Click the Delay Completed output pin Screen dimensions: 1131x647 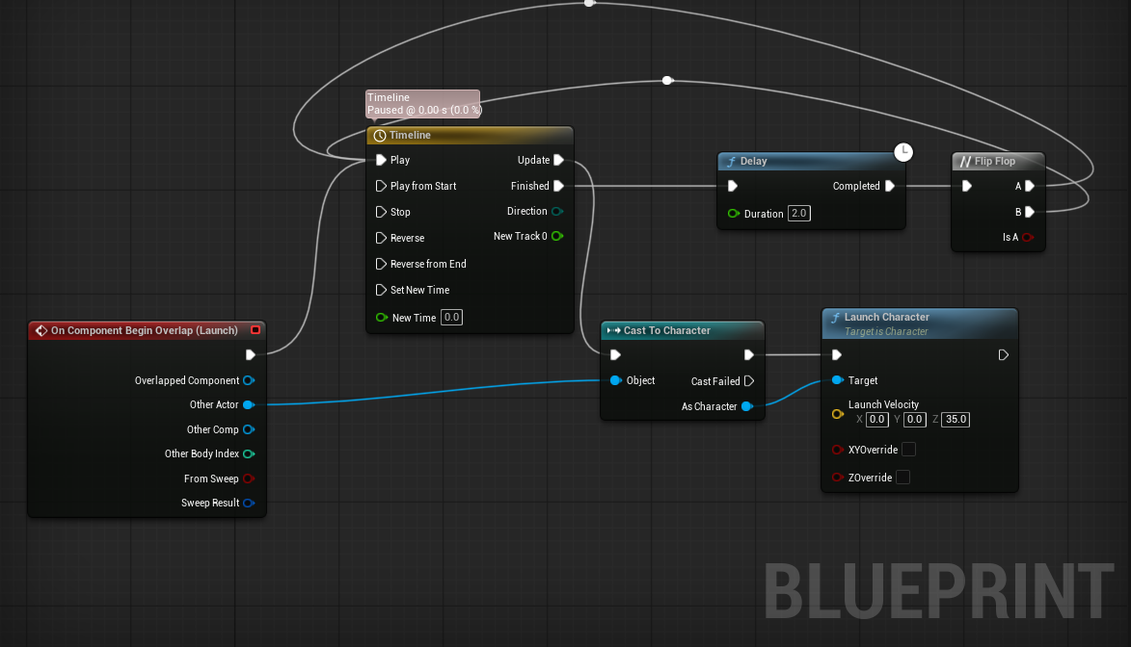[x=889, y=186]
